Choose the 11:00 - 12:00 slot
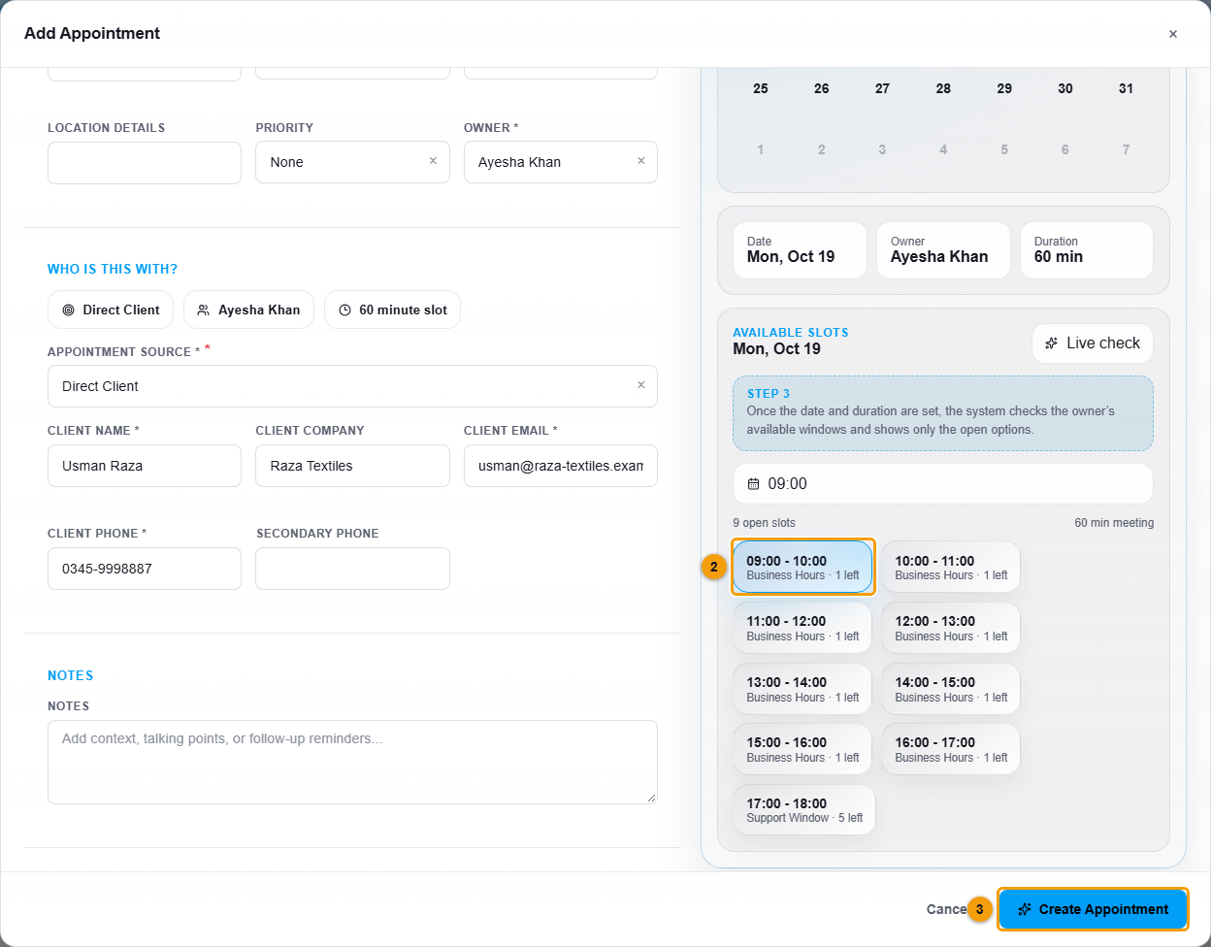Screen dimensions: 1211x947 click(802, 628)
